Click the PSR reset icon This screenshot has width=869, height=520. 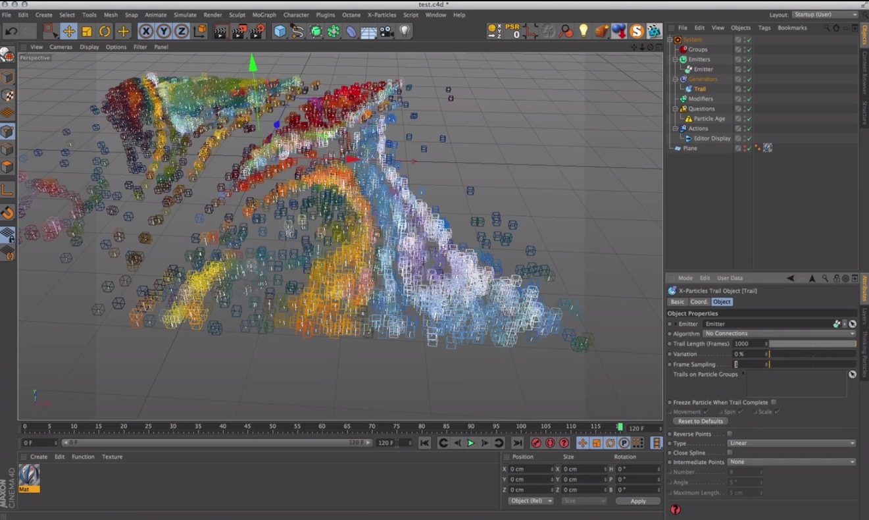512,31
